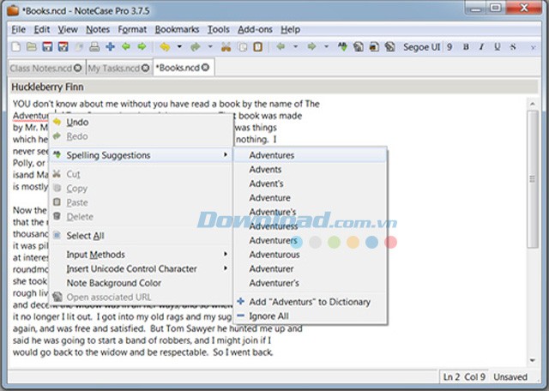The image size is (549, 391).
Task: Open the Format menu
Action: click(x=132, y=30)
